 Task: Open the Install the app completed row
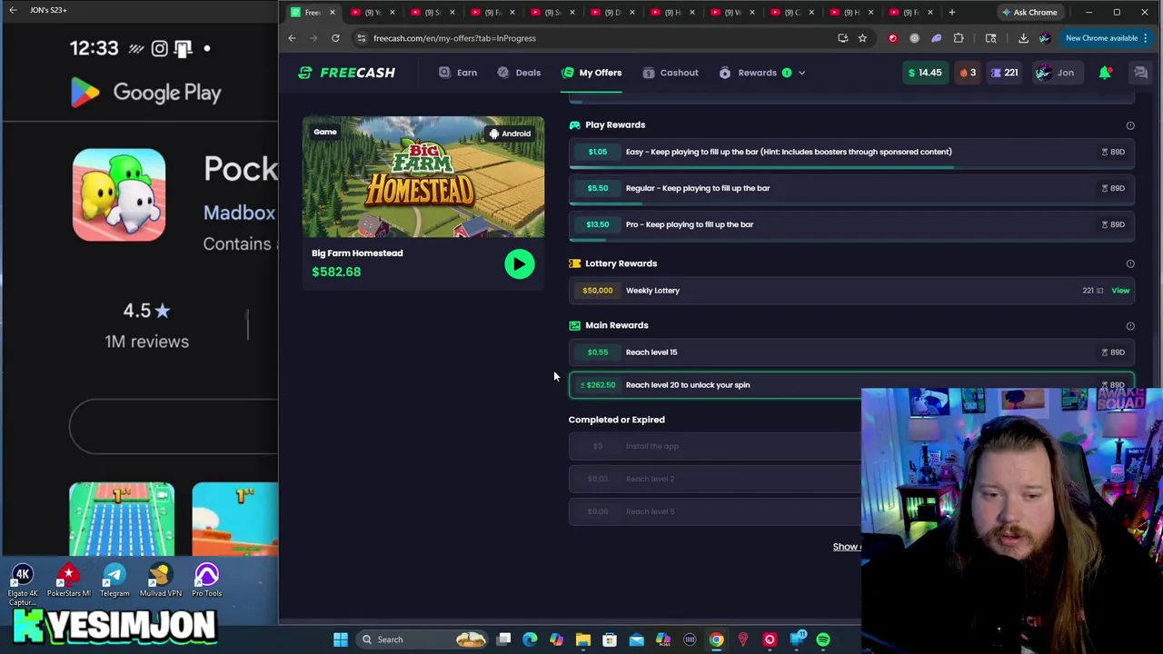714,446
